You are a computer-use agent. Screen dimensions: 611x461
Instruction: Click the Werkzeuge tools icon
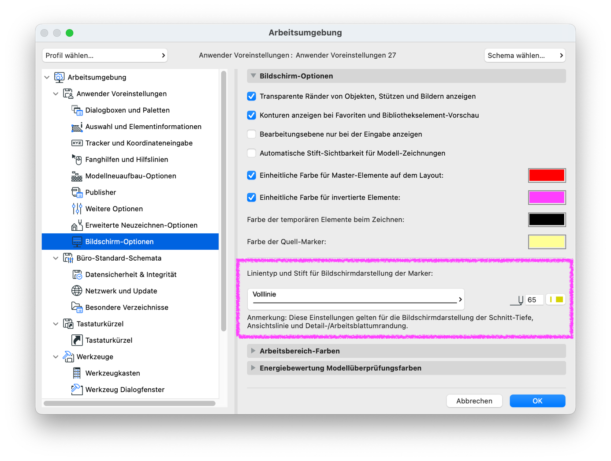[x=68, y=356]
